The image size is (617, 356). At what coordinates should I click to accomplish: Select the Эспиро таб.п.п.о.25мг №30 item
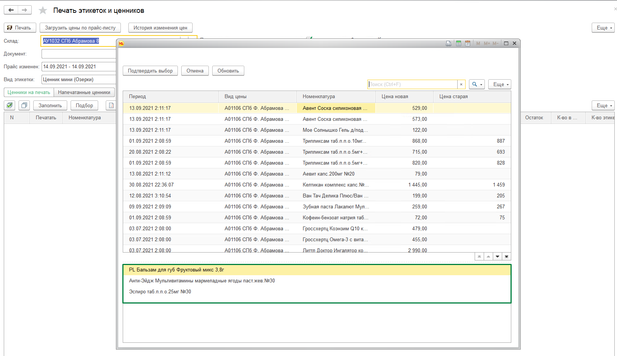click(160, 292)
